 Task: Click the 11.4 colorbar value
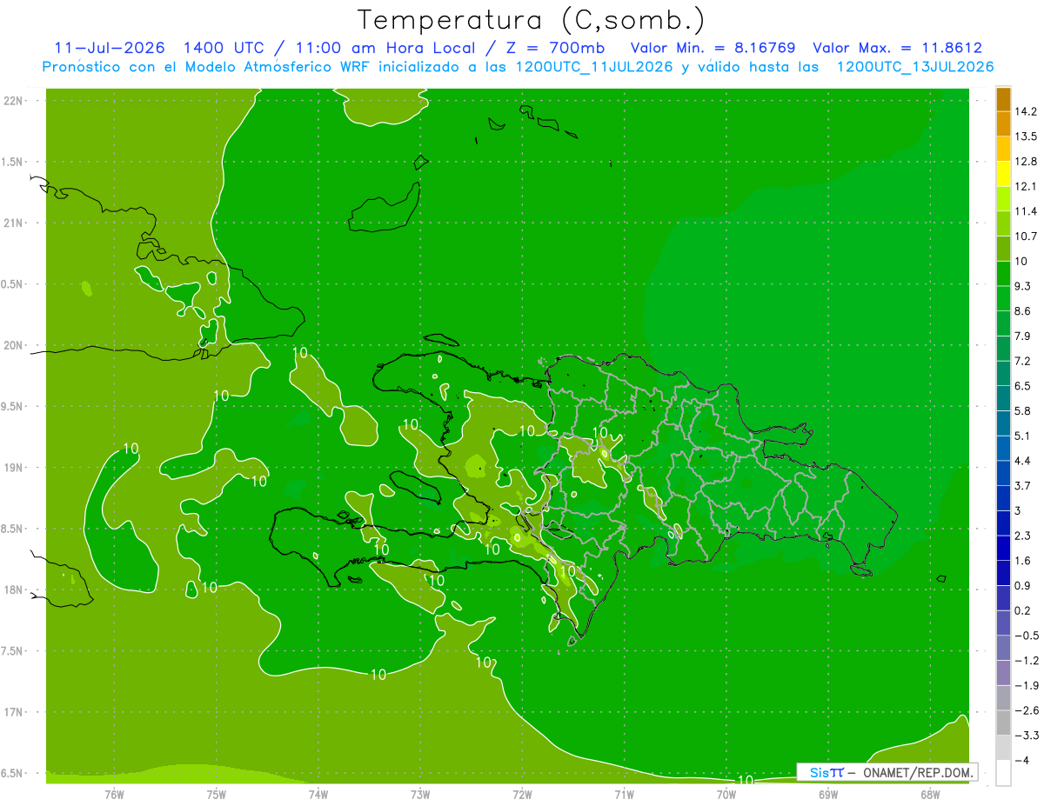(x=1026, y=211)
